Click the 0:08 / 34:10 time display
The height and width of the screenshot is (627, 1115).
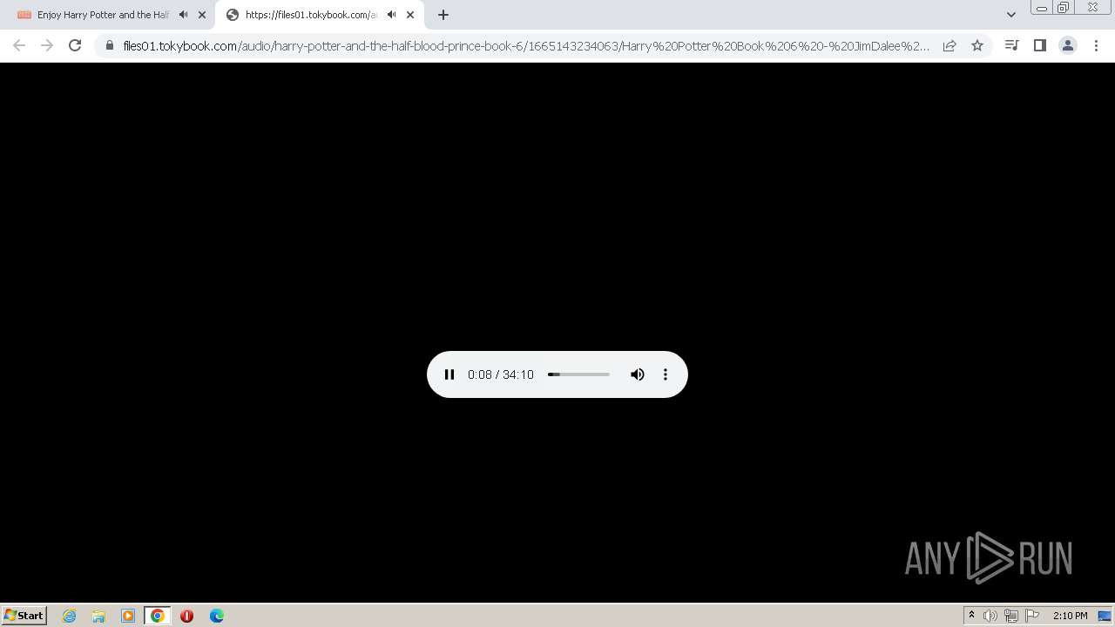click(x=501, y=374)
